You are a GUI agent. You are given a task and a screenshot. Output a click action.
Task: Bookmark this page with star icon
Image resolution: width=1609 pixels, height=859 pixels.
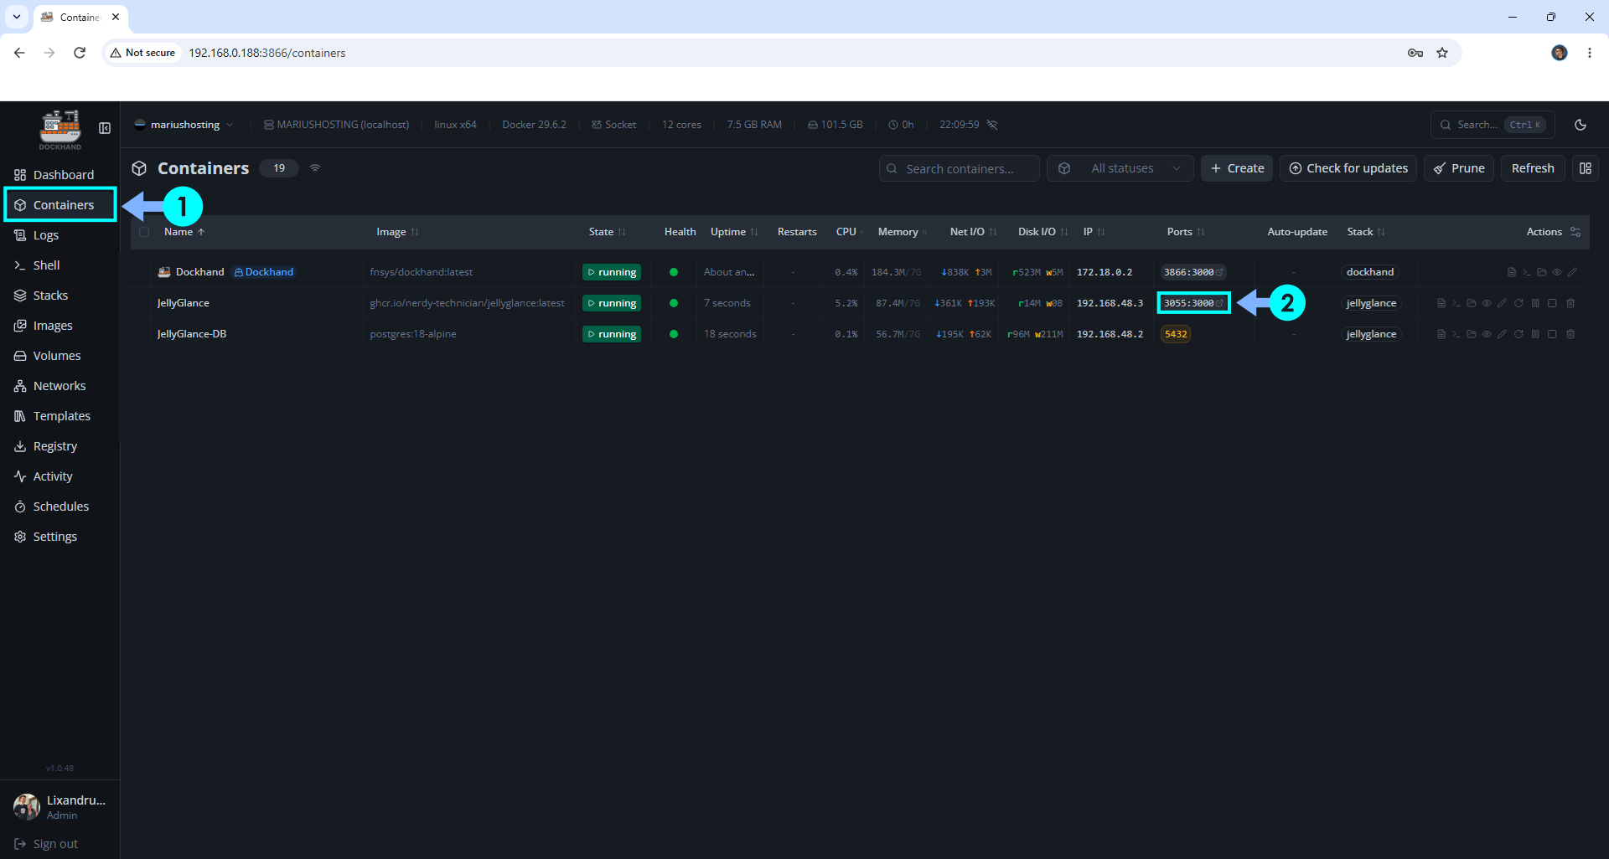(x=1442, y=53)
